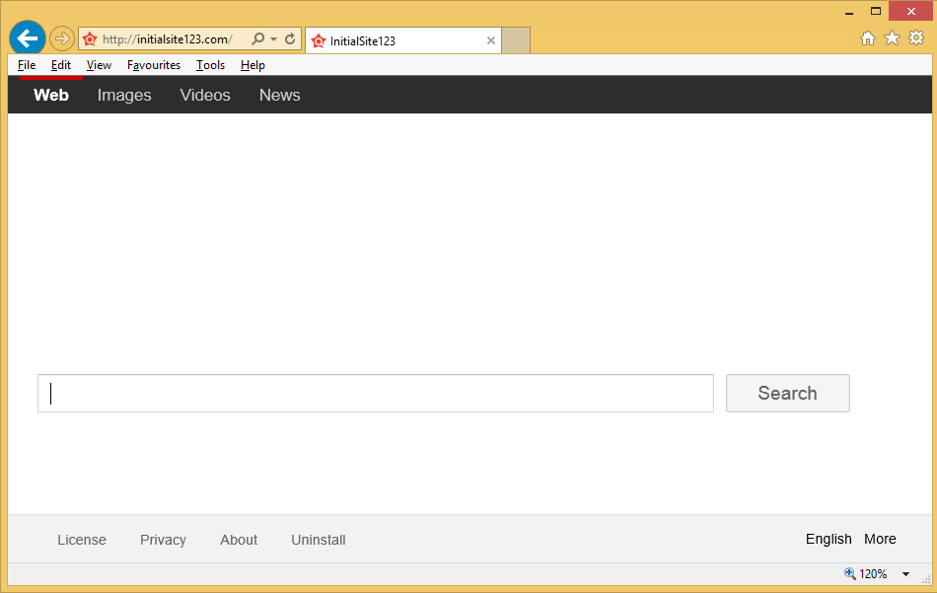
Task: Open the More language options
Action: pyautogui.click(x=880, y=539)
